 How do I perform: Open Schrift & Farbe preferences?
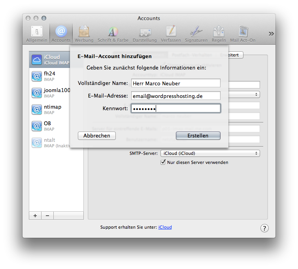[113, 34]
